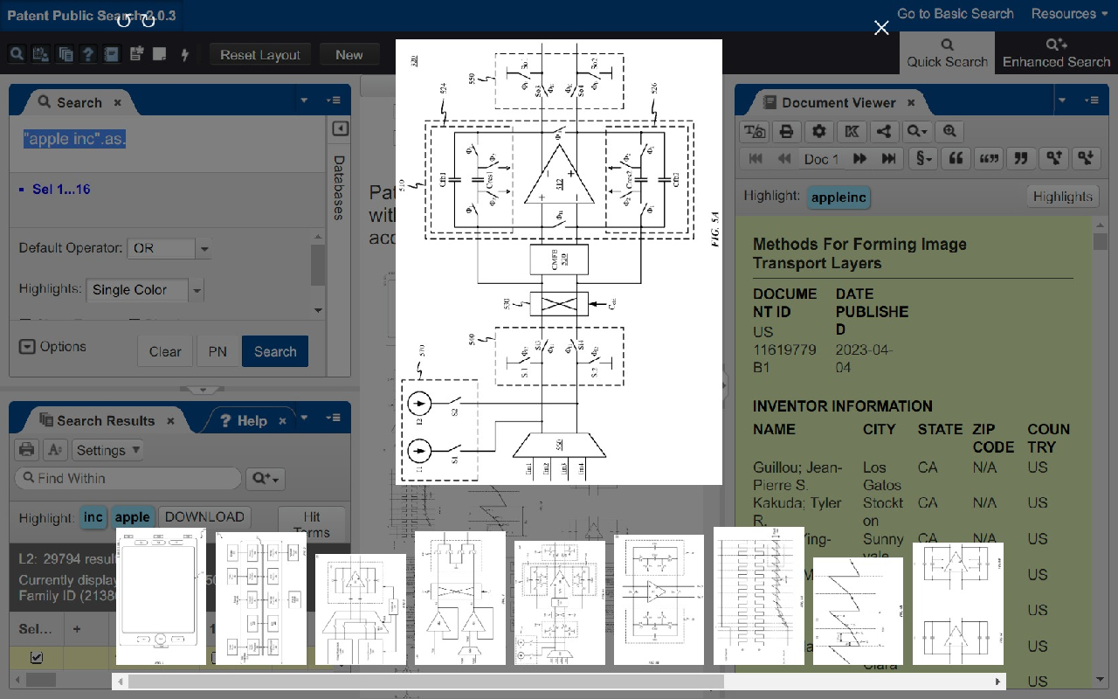Expand the Settings dropdown in Search Results
This screenshot has height=699, width=1118.
coord(107,450)
